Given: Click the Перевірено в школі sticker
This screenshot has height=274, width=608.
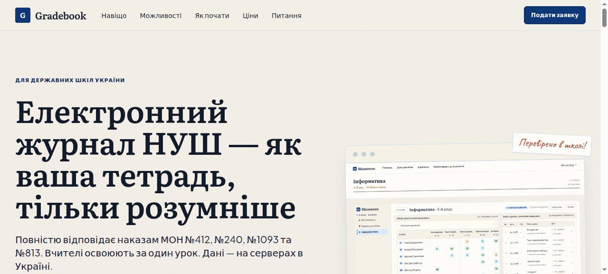Looking at the screenshot, I should (553, 144).
